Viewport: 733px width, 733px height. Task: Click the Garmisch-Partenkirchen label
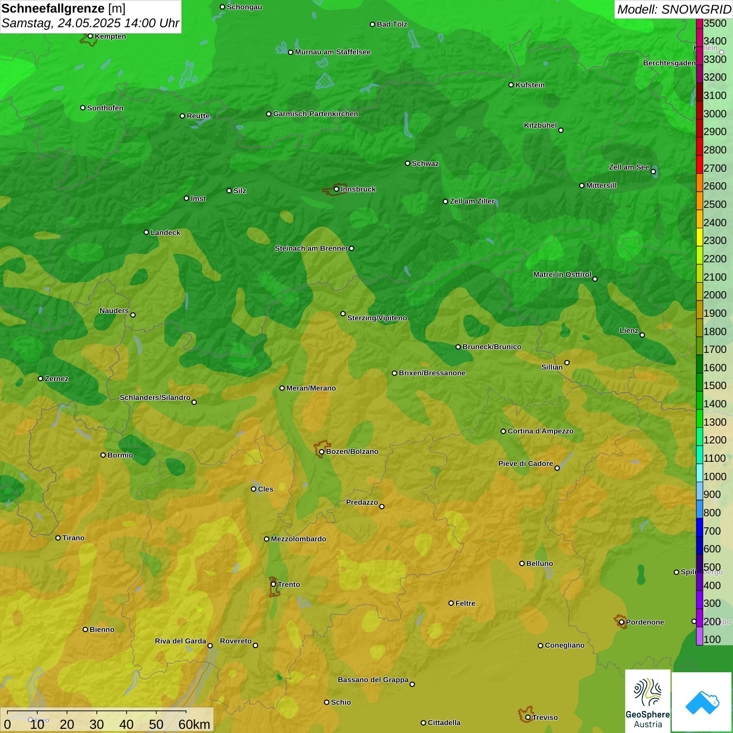coord(316,114)
